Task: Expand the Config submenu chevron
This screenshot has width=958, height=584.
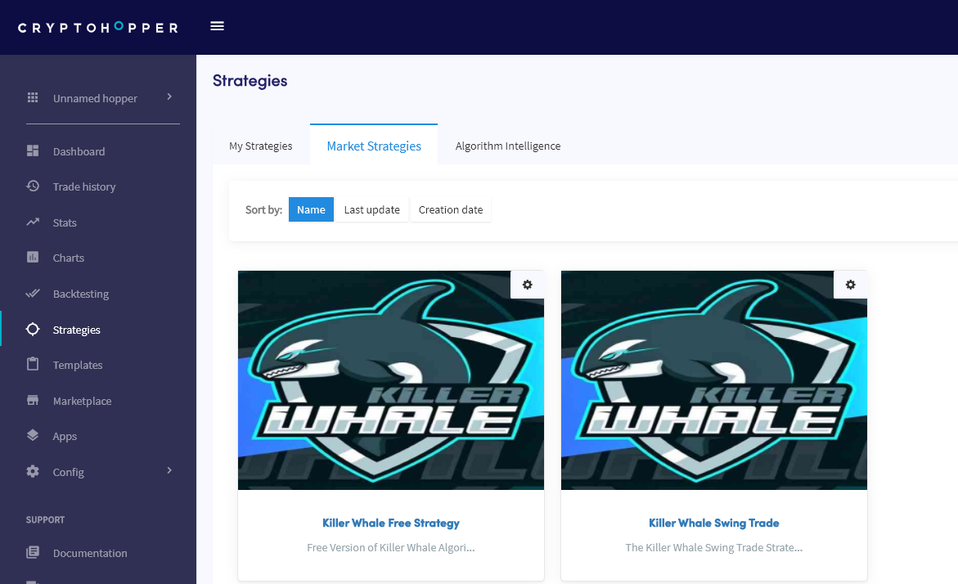Action: [x=169, y=471]
